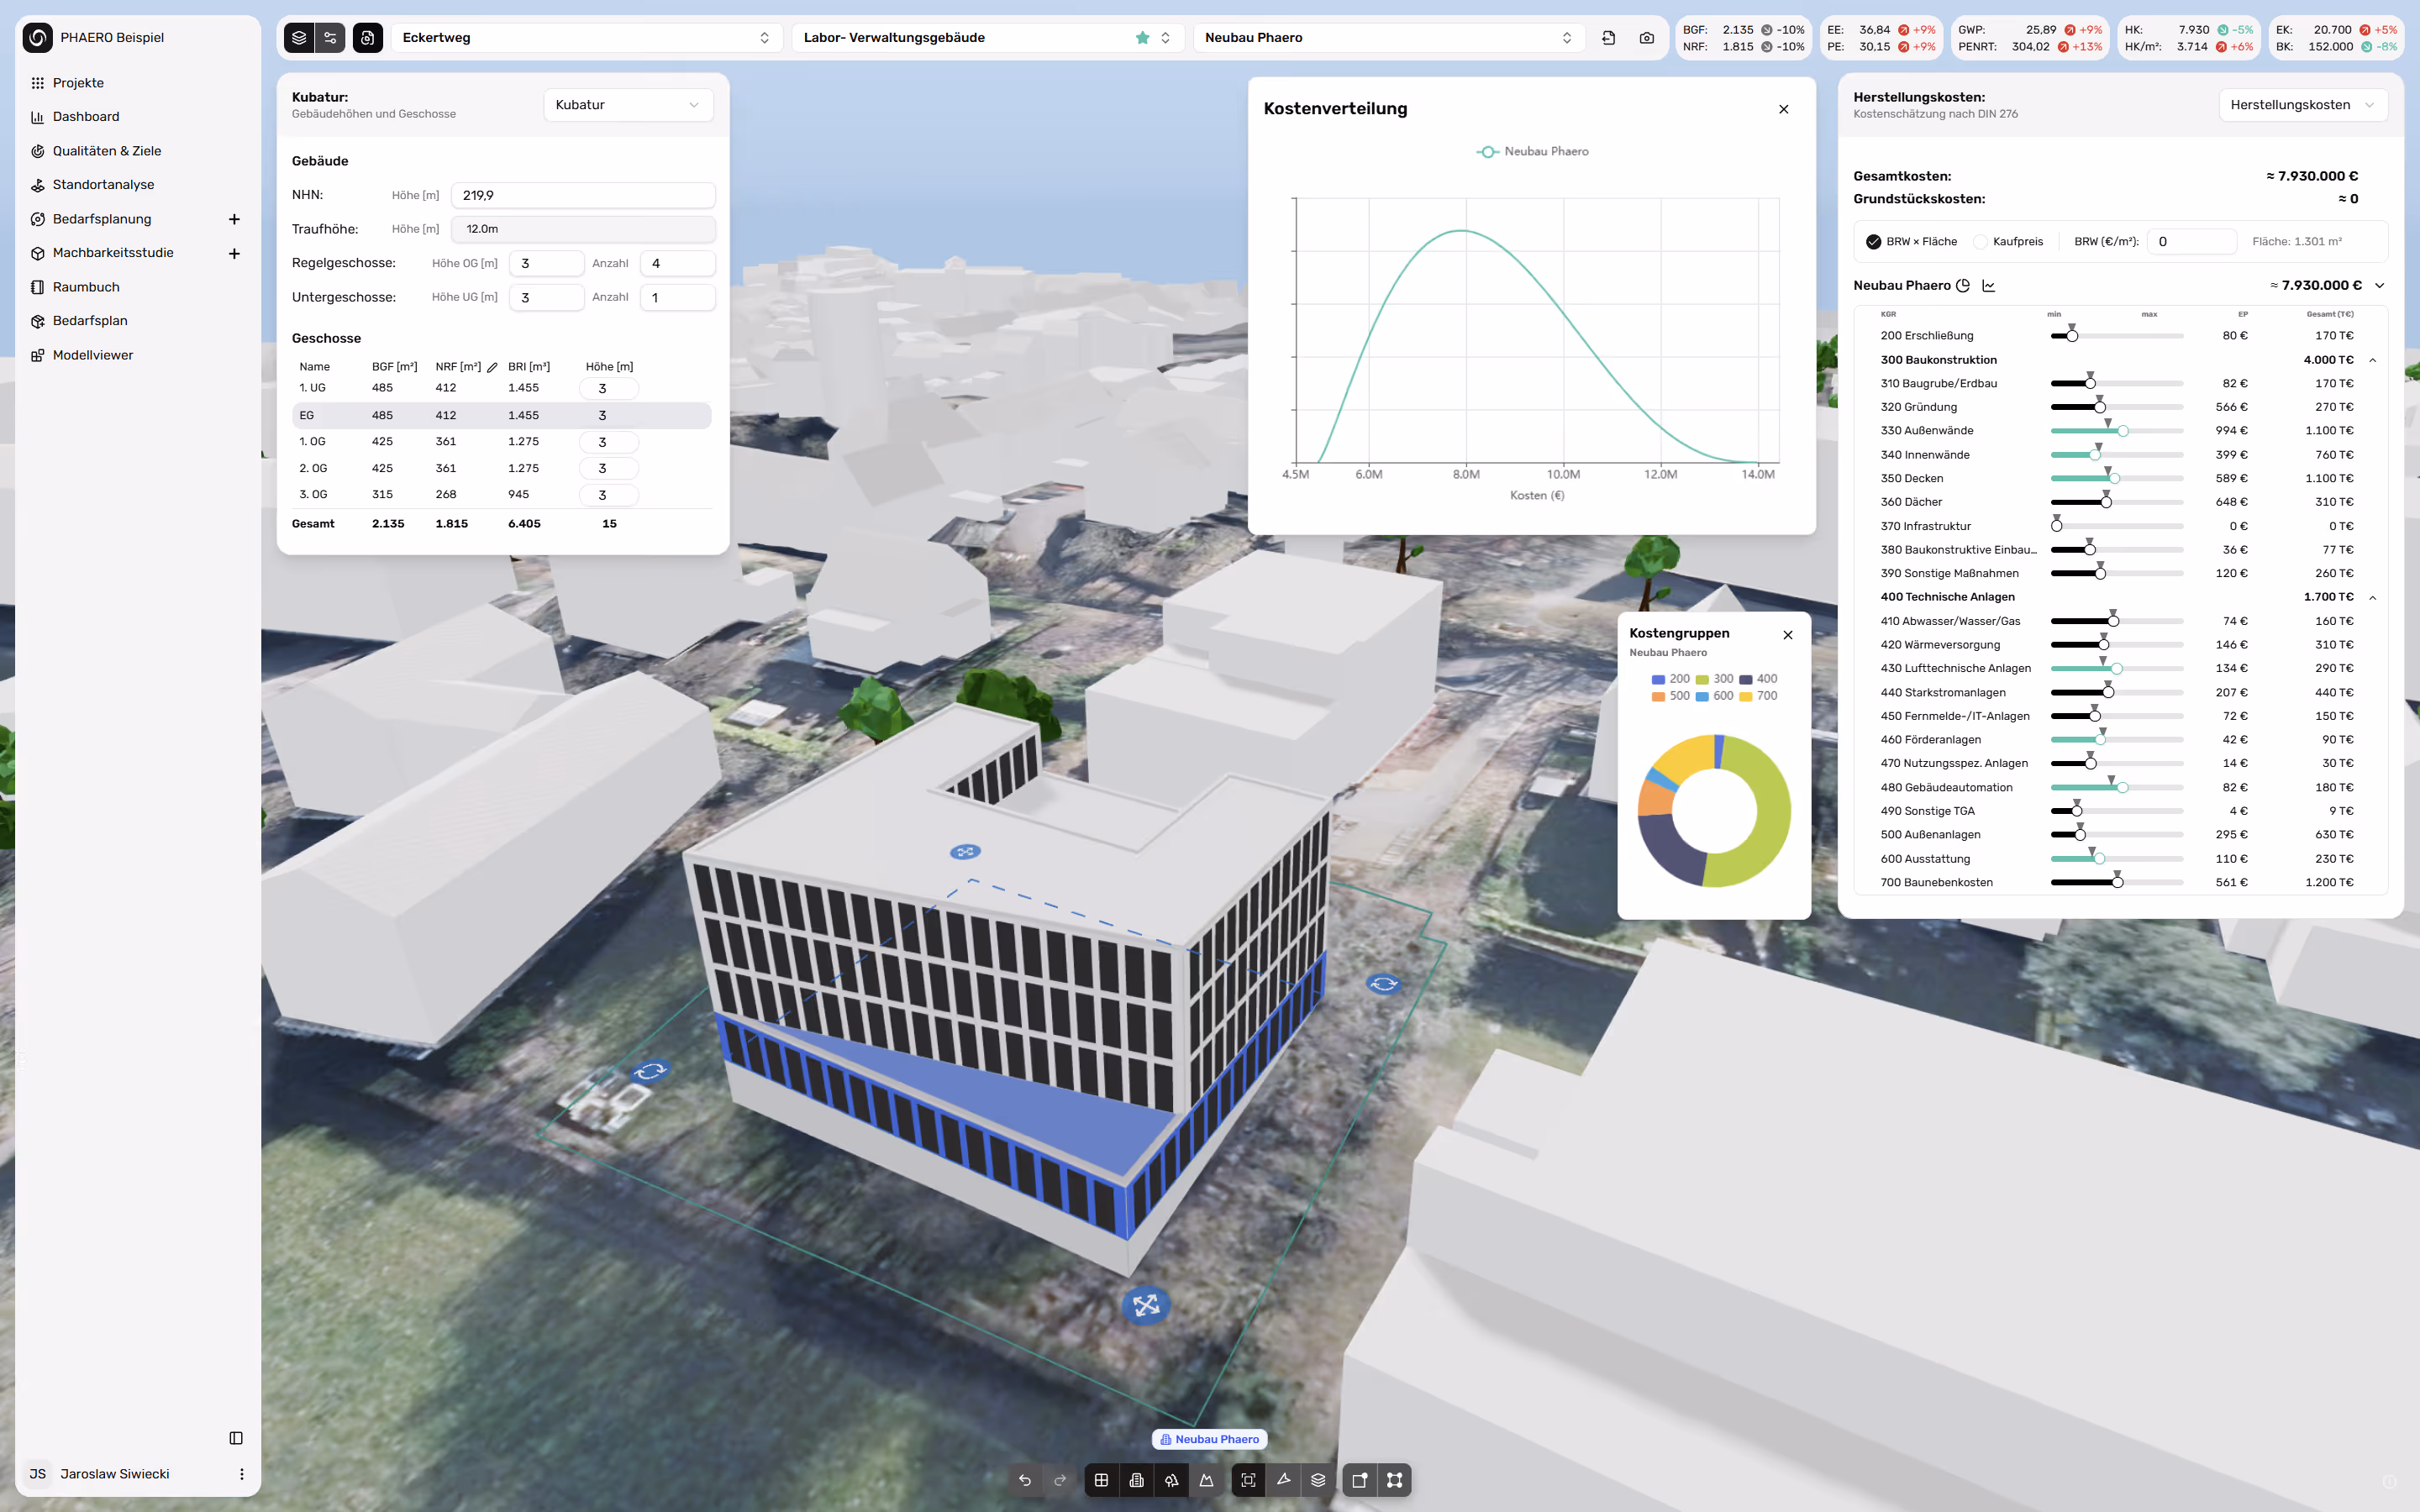Open pie chart icon beside Neubau Phaero

pos(1963,286)
